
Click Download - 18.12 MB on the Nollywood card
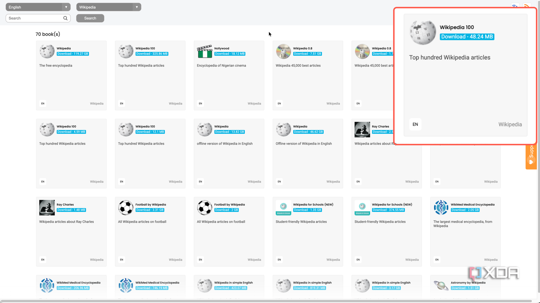[x=230, y=54]
